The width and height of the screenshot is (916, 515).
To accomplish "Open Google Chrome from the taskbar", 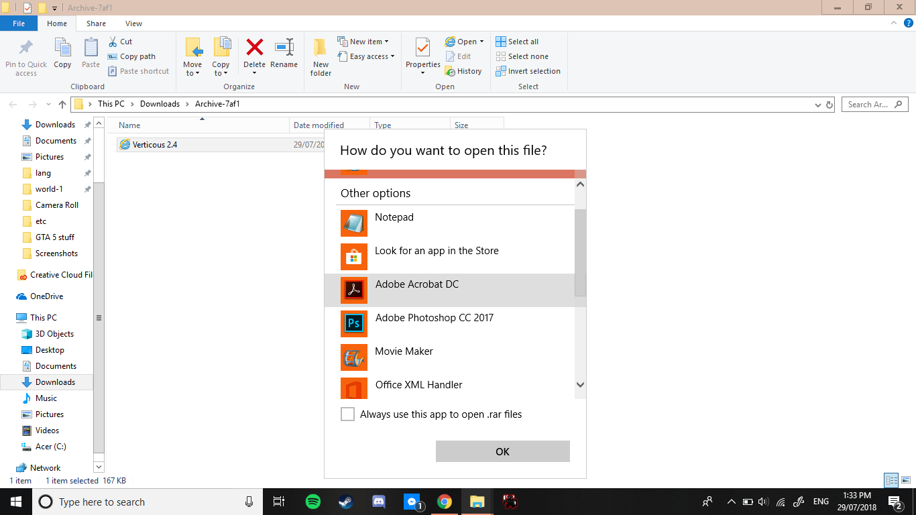I will tap(444, 502).
